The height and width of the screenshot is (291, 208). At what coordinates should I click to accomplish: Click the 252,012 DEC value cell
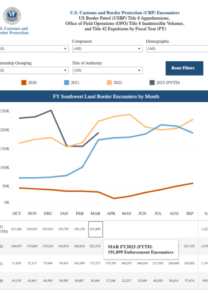tap(48, 229)
